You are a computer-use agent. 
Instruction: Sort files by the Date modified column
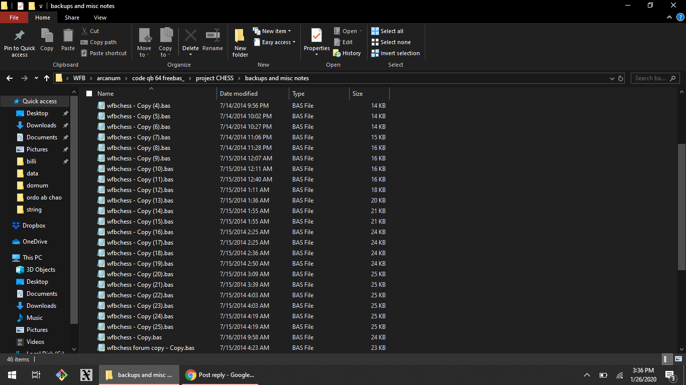(239, 94)
